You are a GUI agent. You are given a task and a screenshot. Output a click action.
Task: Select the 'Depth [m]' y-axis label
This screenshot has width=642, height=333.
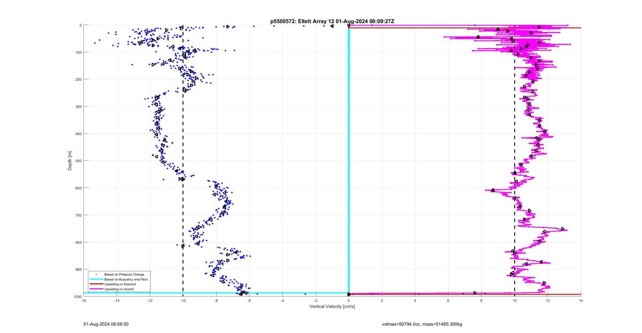(x=70, y=161)
